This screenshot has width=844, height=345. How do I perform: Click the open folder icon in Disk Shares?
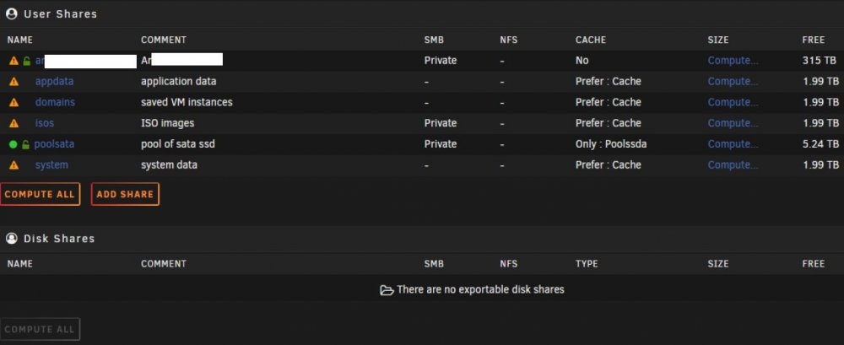pyautogui.click(x=387, y=290)
